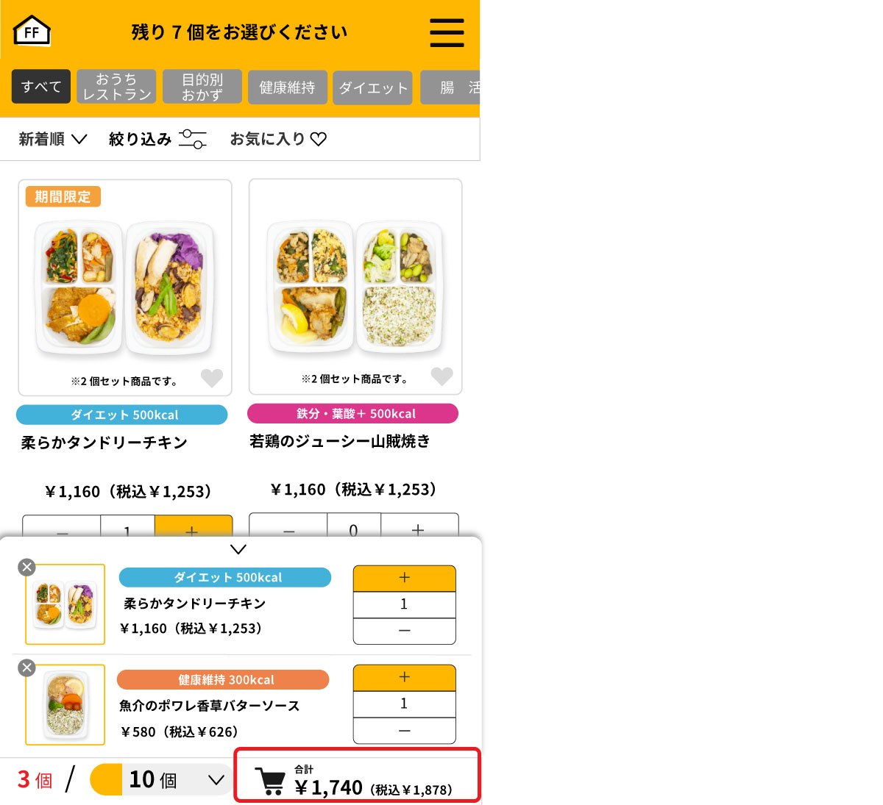
Task: Click the FF house logo
Action: click(32, 31)
